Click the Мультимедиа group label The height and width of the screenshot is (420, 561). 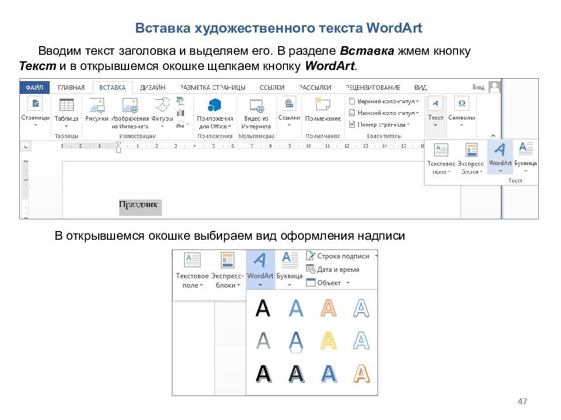coord(256,136)
